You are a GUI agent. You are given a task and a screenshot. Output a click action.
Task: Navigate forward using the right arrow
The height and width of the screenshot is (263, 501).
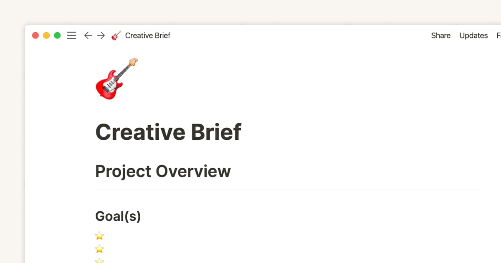[x=101, y=35]
